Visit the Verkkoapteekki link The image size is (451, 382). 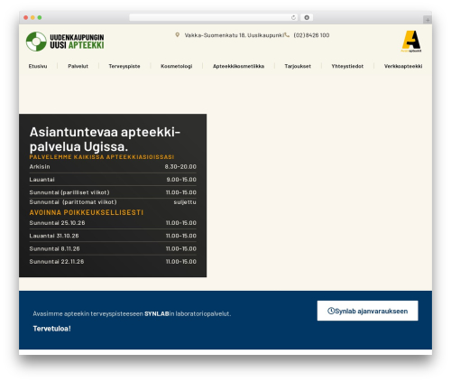(x=403, y=66)
